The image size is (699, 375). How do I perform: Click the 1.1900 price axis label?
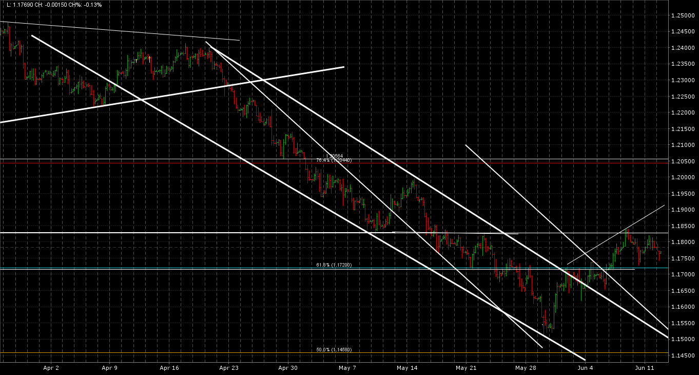click(x=684, y=210)
